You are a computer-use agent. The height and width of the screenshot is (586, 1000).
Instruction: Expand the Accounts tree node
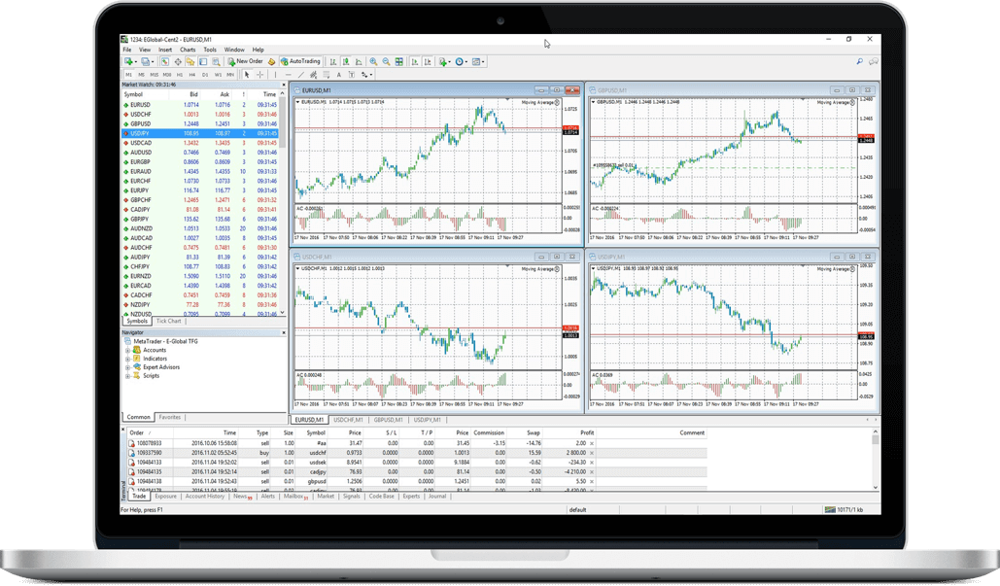pyautogui.click(x=127, y=350)
